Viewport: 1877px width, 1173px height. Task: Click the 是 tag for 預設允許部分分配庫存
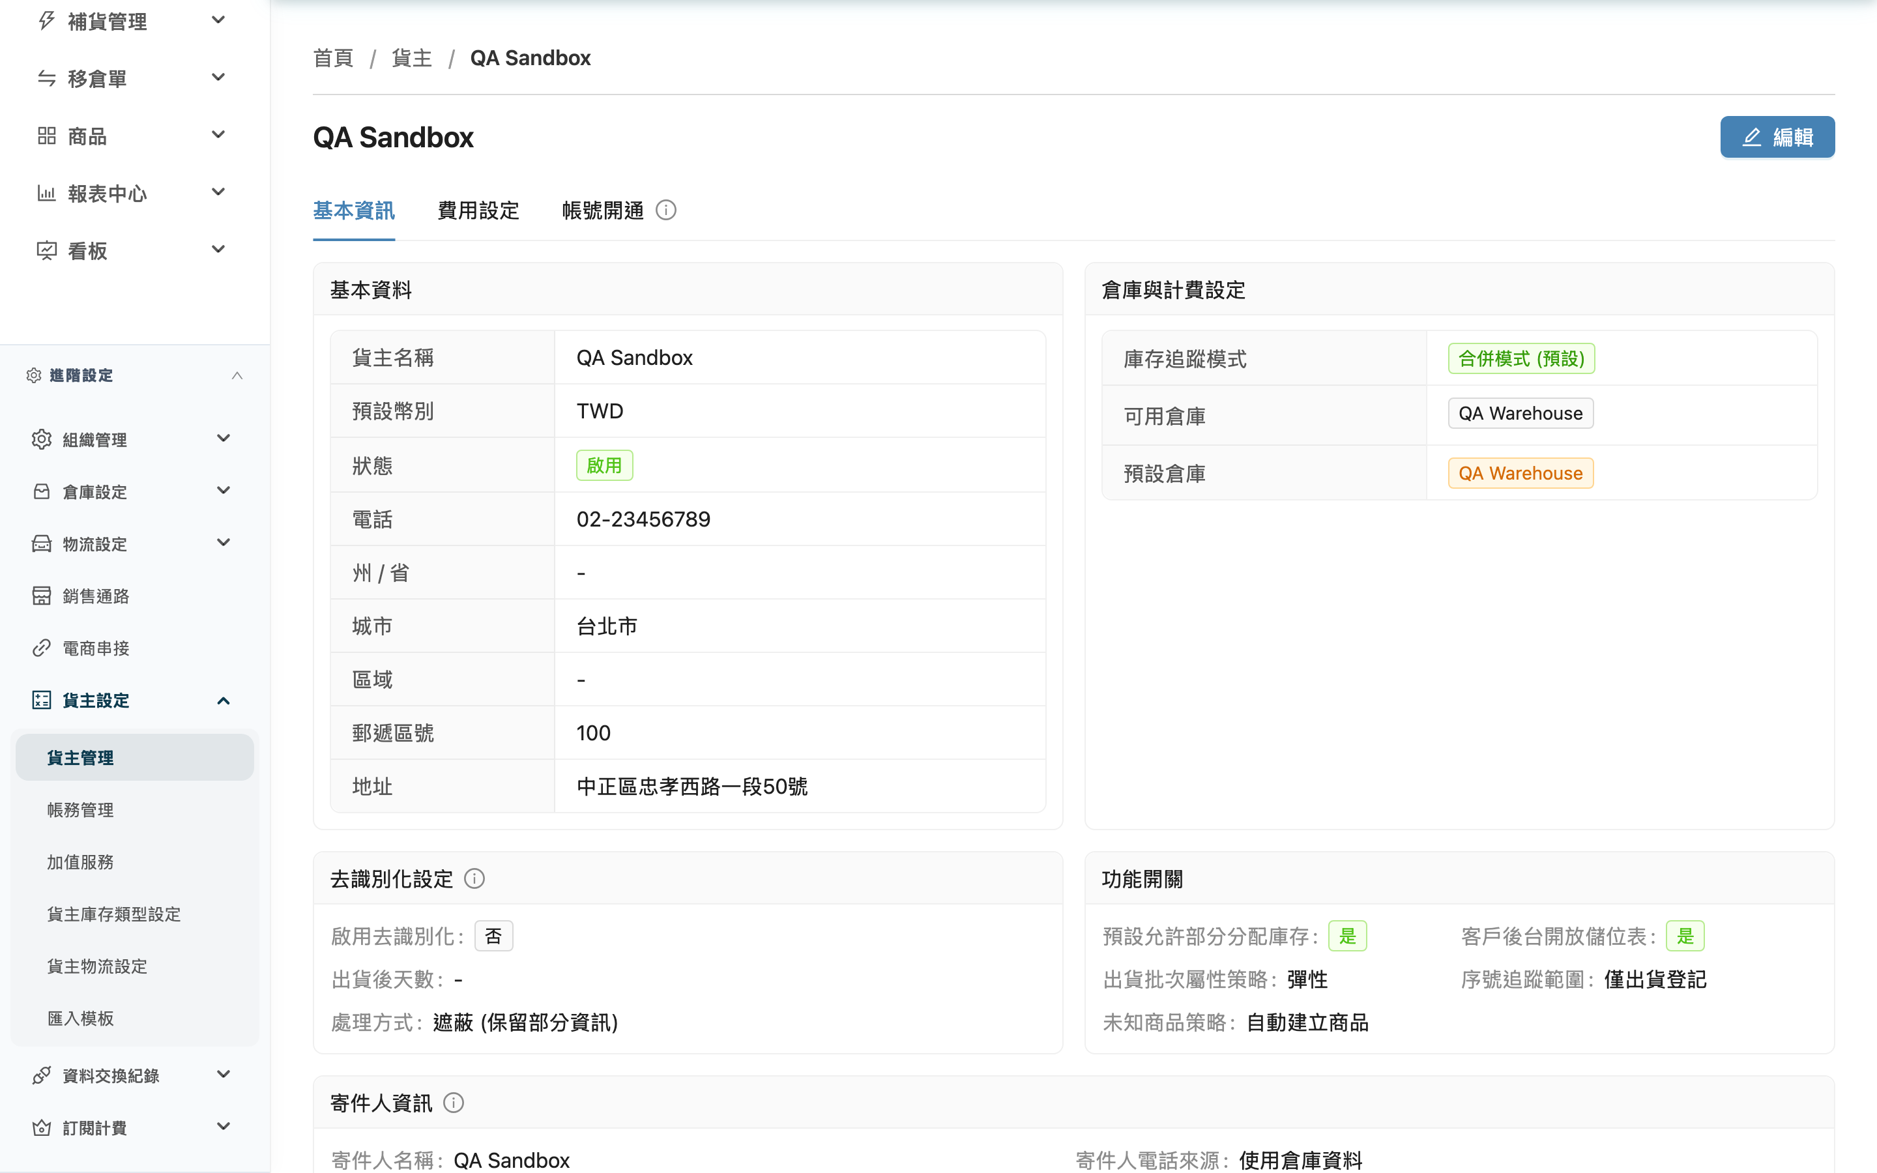1347,936
